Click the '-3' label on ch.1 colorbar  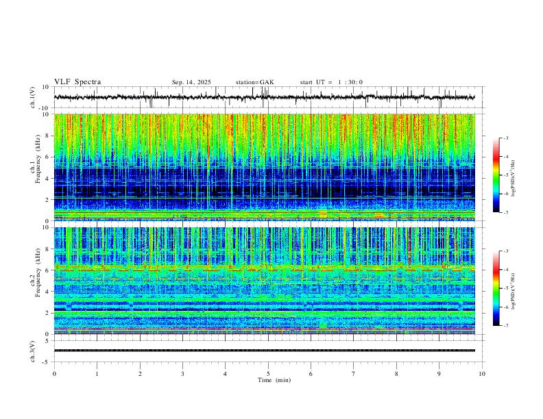point(505,138)
